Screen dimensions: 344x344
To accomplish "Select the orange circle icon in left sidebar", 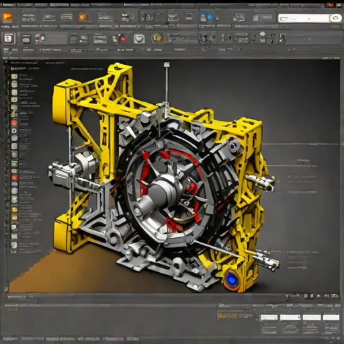I will tap(14, 122).
